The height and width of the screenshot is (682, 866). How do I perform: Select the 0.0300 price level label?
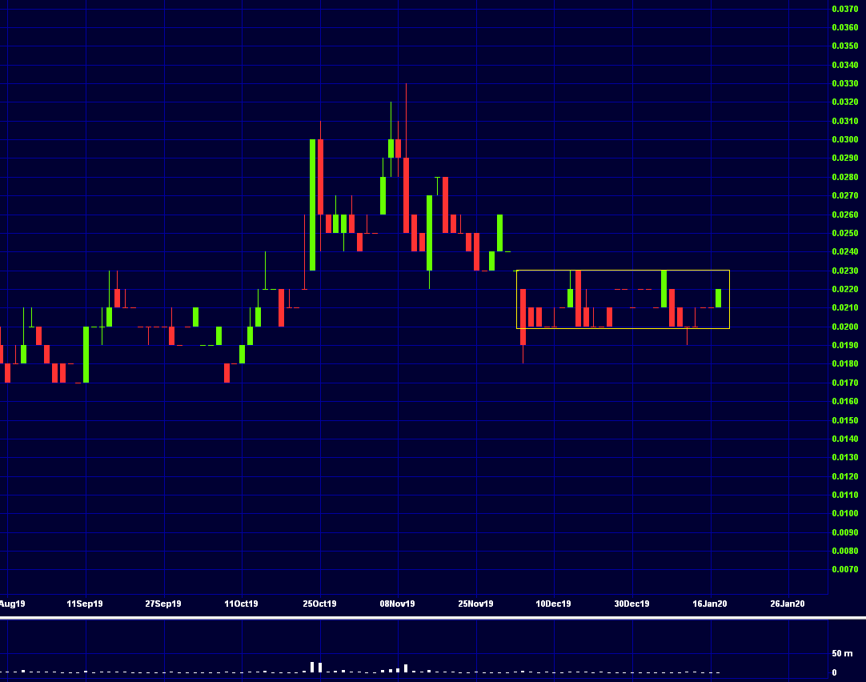pos(845,140)
